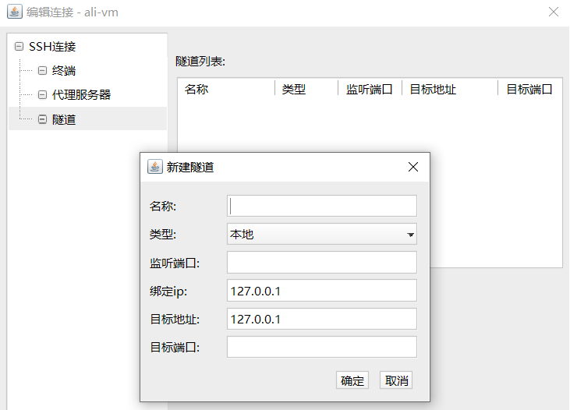Click the 绑定ip field containing 127.0.0.1

(x=321, y=291)
